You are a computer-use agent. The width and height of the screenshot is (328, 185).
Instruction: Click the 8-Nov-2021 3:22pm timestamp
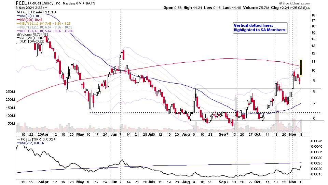tap(31, 8)
